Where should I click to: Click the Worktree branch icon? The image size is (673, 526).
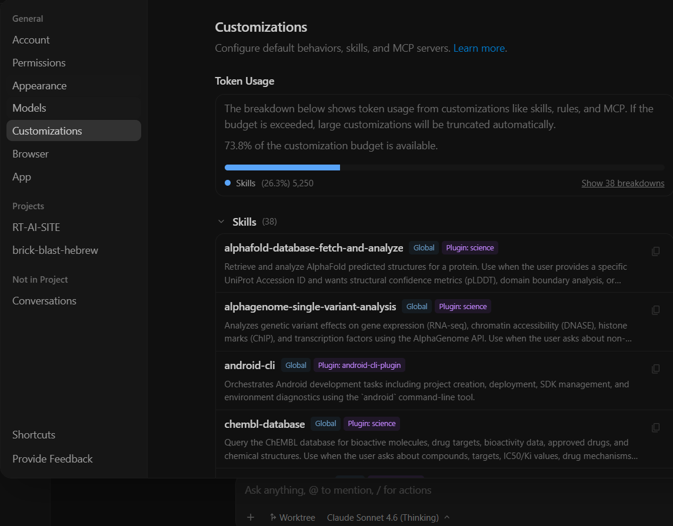tap(273, 517)
